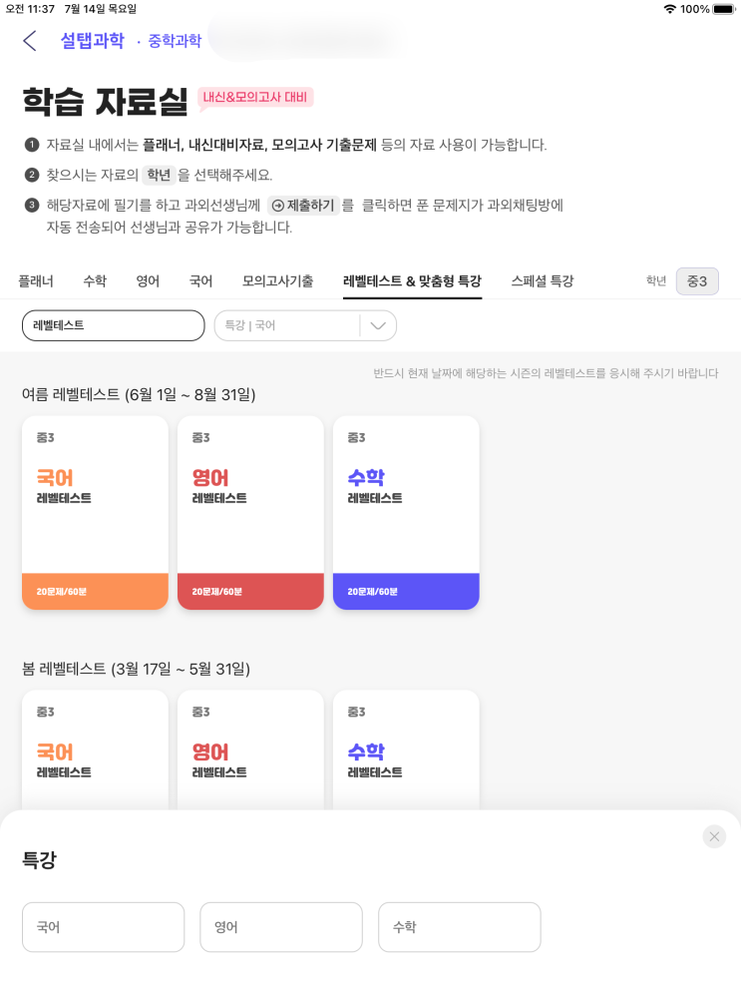Image resolution: width=741 pixels, height=989 pixels.
Task: Switch to the 모의고사기출 tab
Action: pos(277,281)
